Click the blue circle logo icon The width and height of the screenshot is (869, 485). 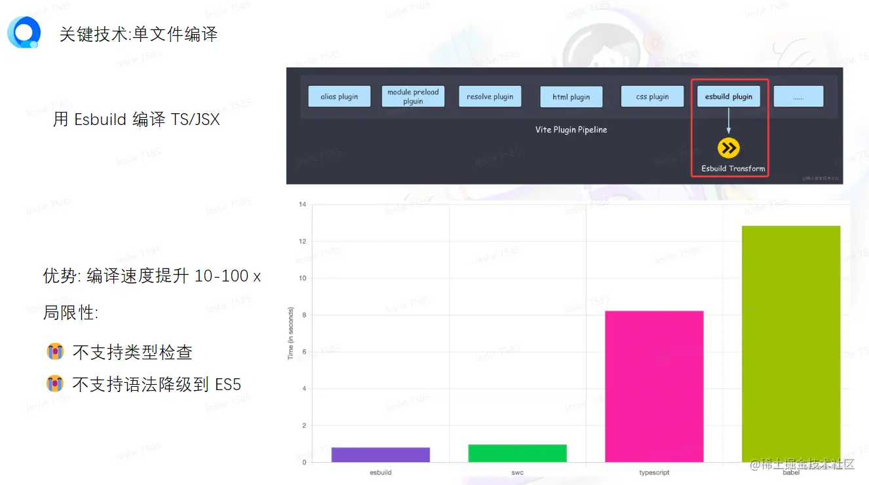click(24, 33)
